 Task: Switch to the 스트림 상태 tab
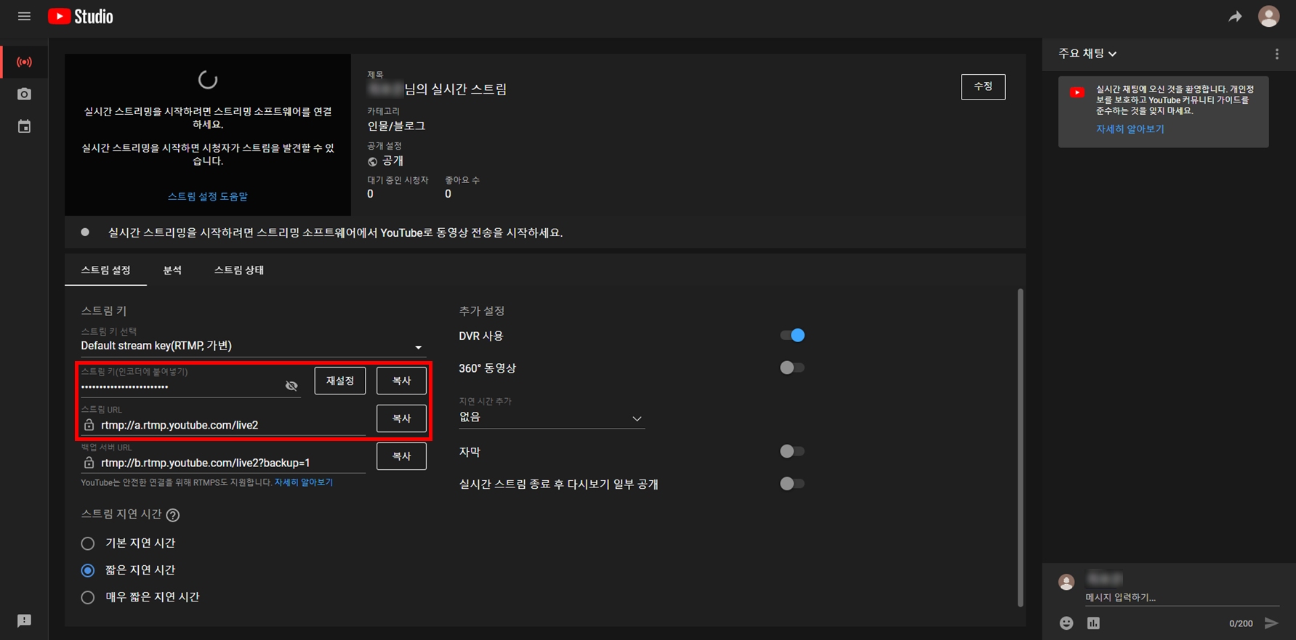coord(239,270)
